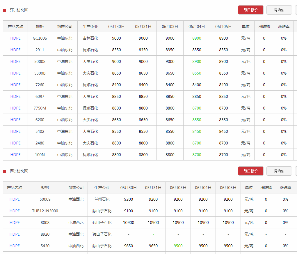
Task: Select 每日报价 tab for 东北地区
Action: (x=250, y=10)
